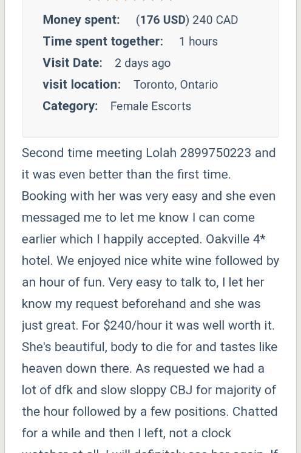The height and width of the screenshot is (453, 301).
Task: Click the Female Escorts category link
Action: (150, 106)
